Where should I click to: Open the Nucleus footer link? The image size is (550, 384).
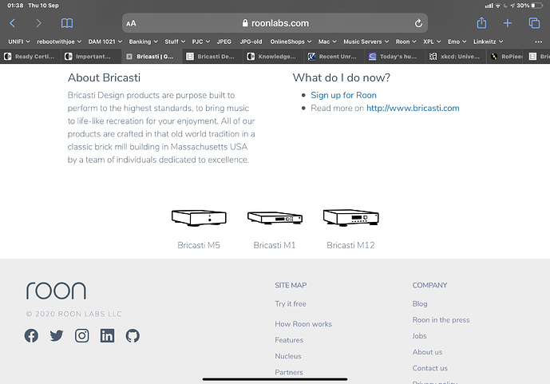288,356
